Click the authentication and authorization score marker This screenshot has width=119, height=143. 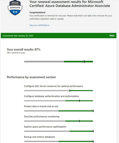point(79,101)
